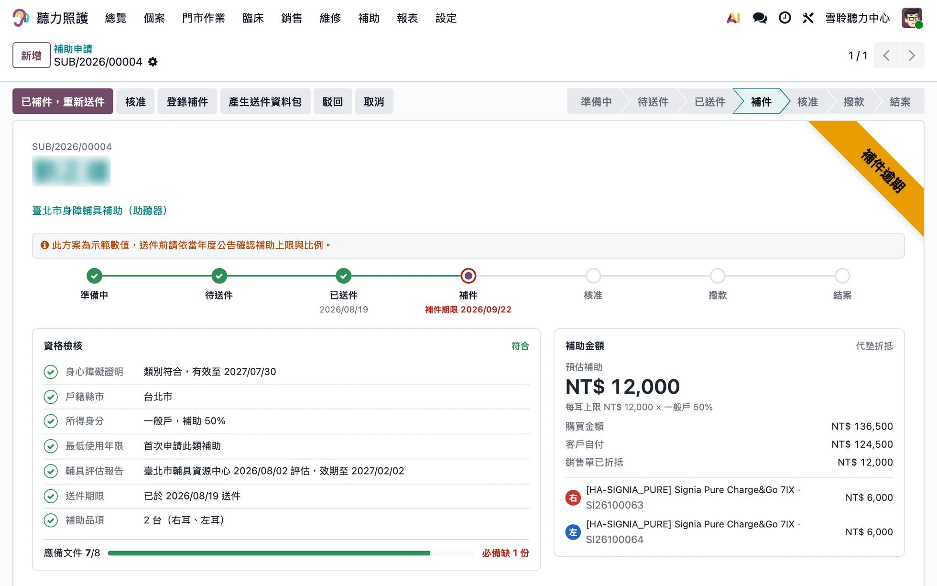The width and height of the screenshot is (937, 586).
Task: Open the chat messages icon
Action: click(x=760, y=18)
